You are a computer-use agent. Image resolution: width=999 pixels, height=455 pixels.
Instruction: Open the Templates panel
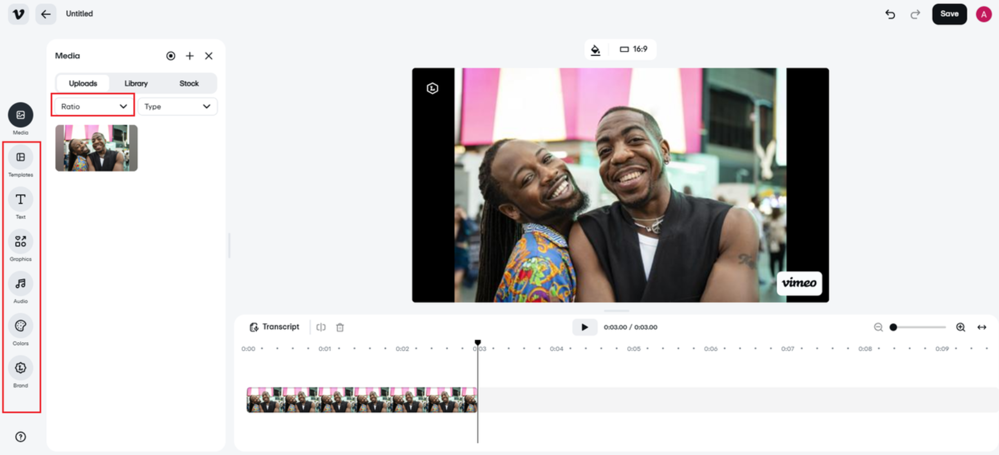20,161
